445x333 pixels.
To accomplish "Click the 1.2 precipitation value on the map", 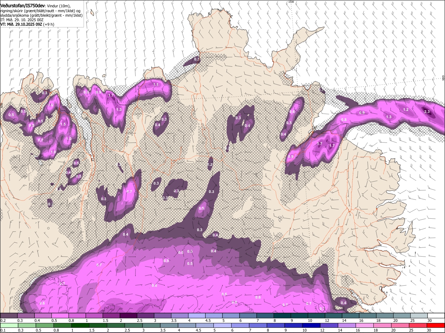I will [x=406, y=110].
